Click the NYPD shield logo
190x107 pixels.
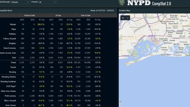click(x=122, y=3)
